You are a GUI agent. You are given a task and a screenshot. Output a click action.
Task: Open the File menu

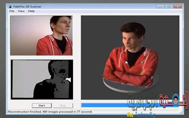coord(12,11)
